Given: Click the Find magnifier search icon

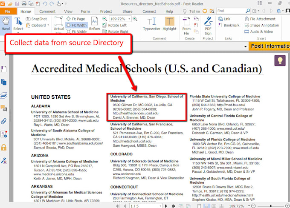Looking at the screenshot, I should 248,11.
